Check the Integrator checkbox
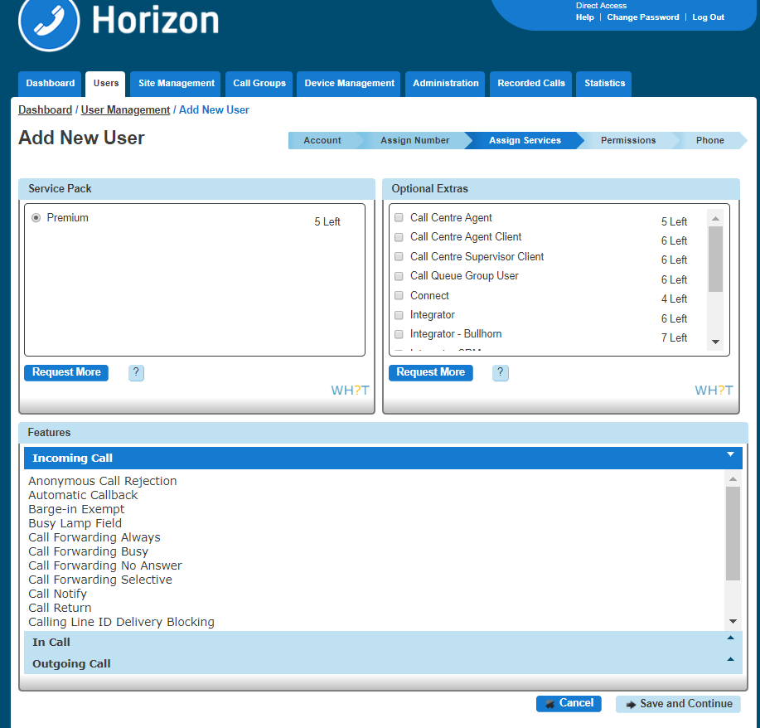 click(x=399, y=315)
